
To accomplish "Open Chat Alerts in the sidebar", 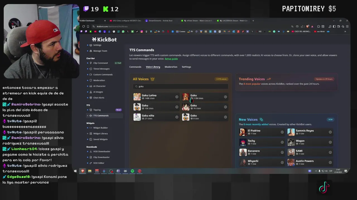I will (x=99, y=98).
